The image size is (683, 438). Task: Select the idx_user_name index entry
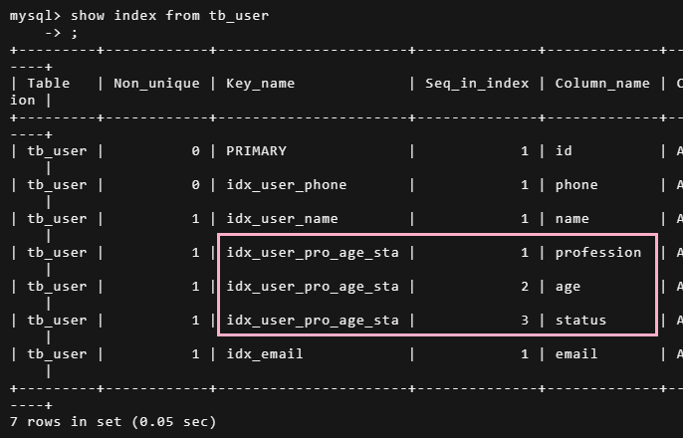(283, 219)
